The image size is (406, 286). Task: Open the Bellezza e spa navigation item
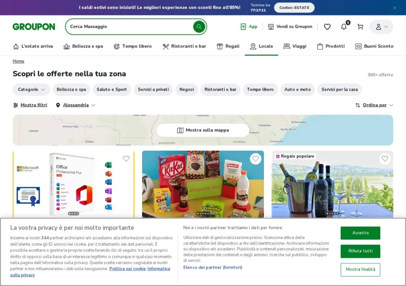[83, 47]
